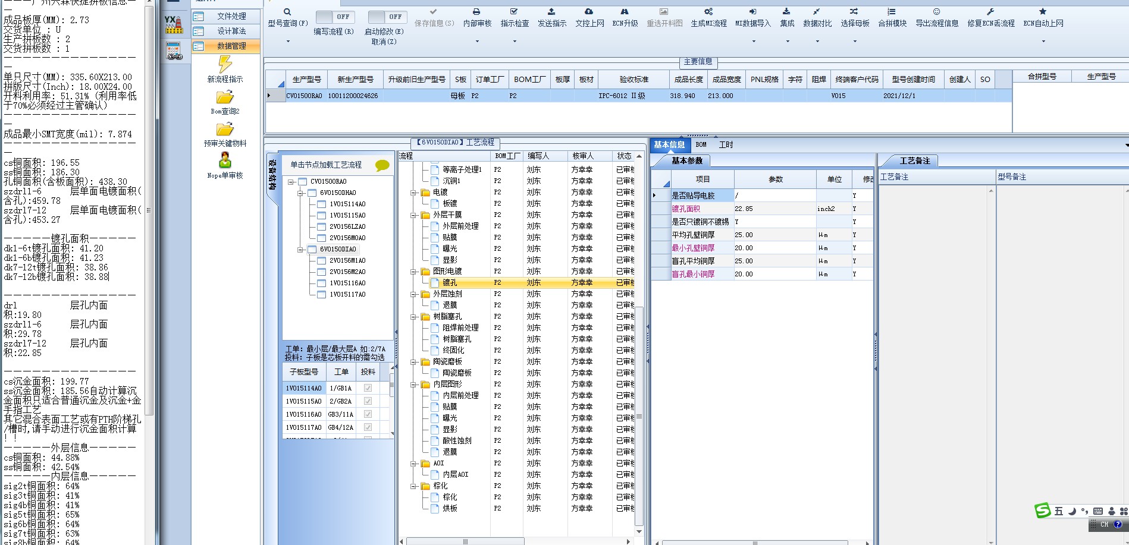Click the ECN自动上网 star icon
This screenshot has height=545, width=1129.
coord(1043,12)
